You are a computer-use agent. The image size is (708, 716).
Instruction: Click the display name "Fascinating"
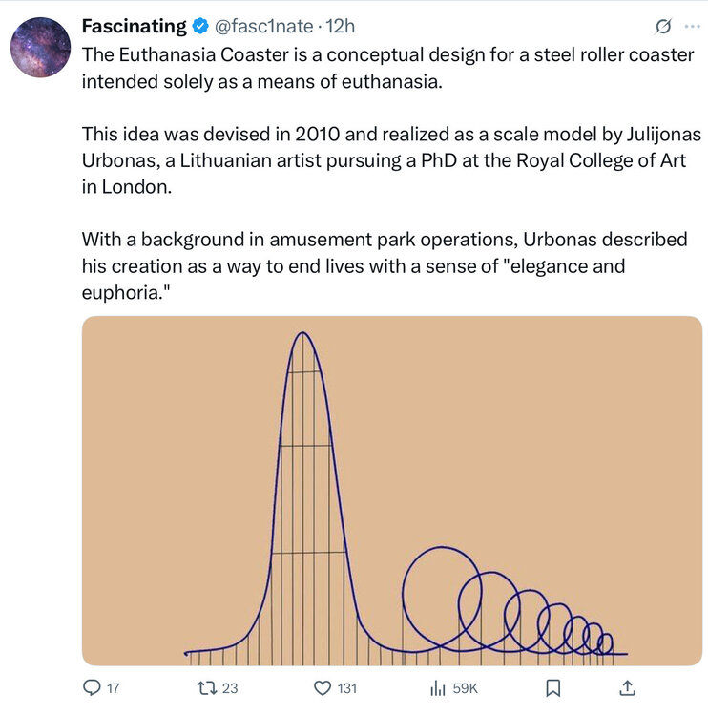(x=134, y=25)
